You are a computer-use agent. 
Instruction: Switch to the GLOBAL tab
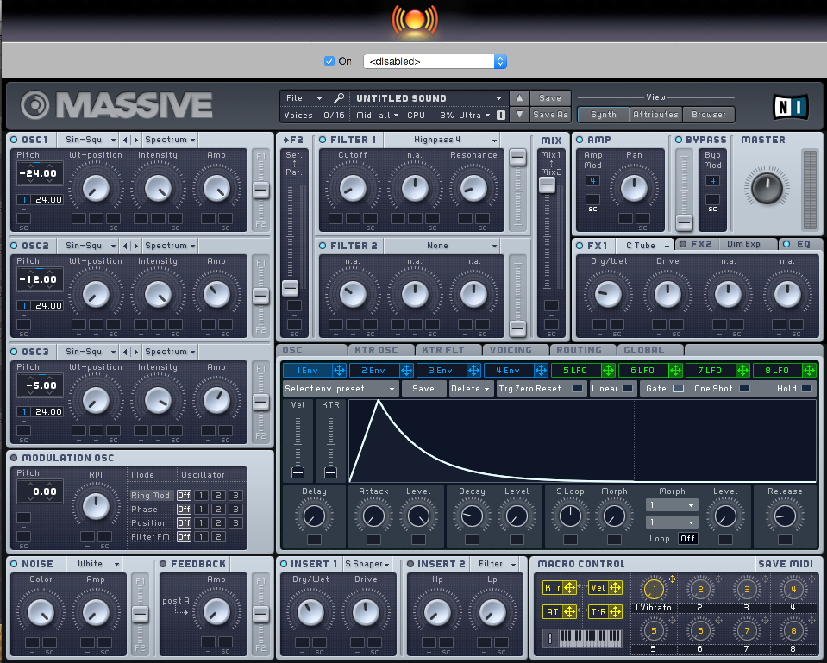click(x=650, y=350)
